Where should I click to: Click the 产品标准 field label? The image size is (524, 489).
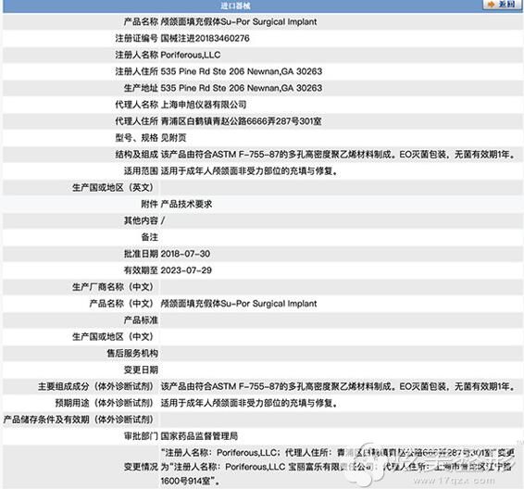tap(141, 320)
